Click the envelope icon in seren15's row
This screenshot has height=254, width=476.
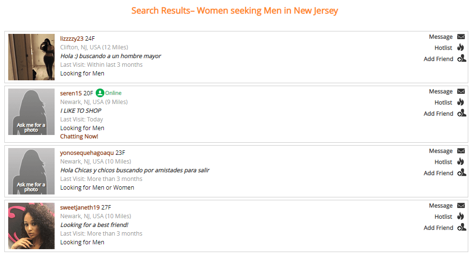click(x=461, y=91)
